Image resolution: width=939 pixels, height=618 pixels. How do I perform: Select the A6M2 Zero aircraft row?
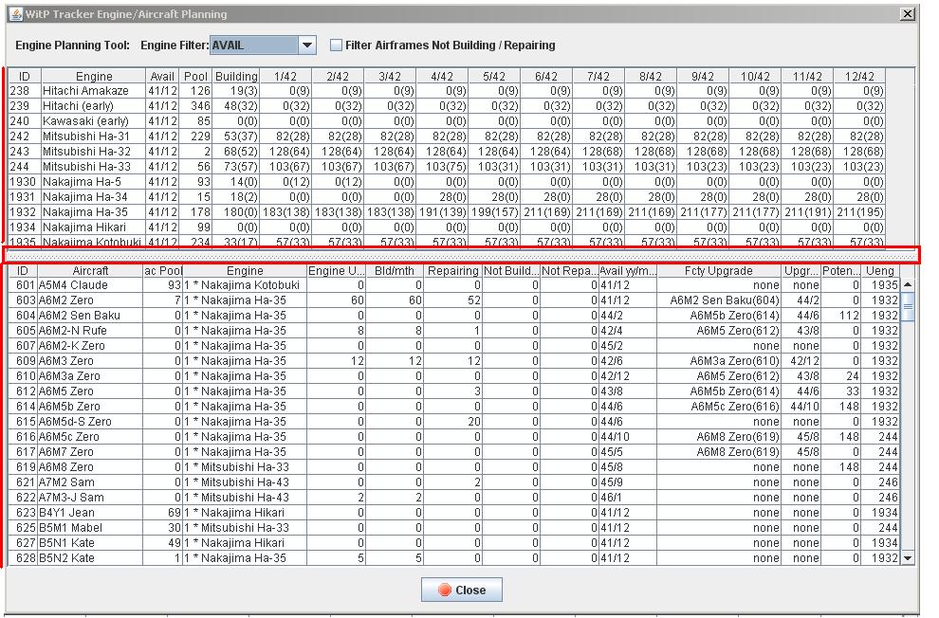(x=454, y=300)
